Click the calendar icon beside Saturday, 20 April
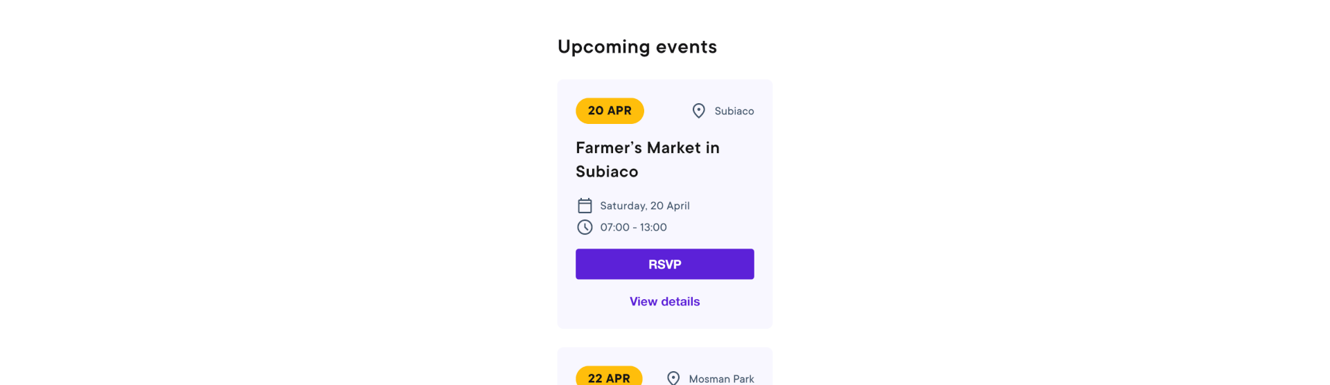This screenshot has height=385, width=1330. 585,206
